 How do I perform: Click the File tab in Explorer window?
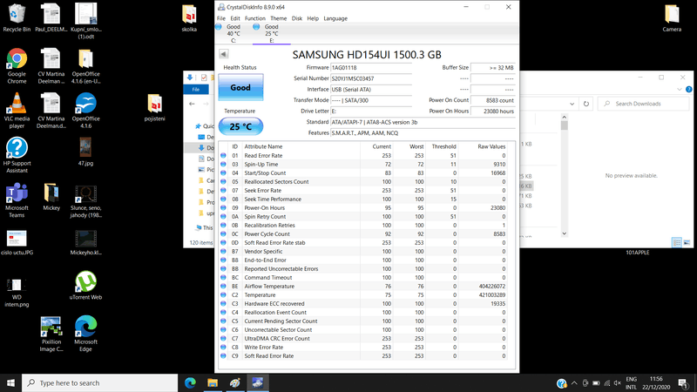[195, 90]
